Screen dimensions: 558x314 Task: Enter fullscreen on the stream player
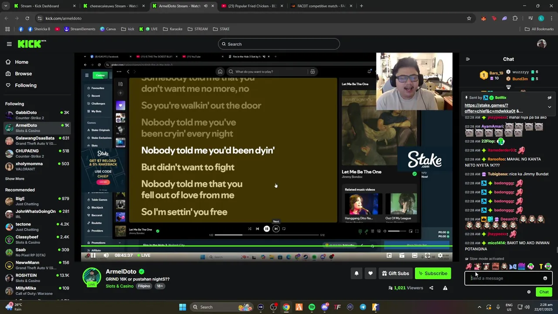pos(427,256)
